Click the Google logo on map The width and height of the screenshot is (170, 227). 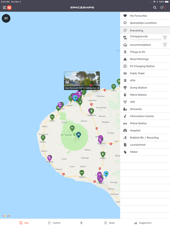click(x=6, y=216)
